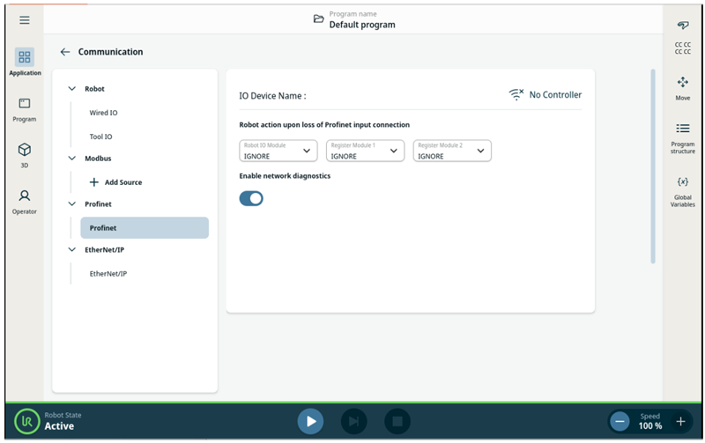705x443 pixels.
Task: Click Add Source under Modbus
Action: click(x=115, y=182)
